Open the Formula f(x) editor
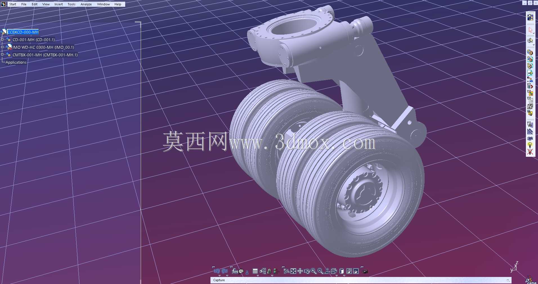 click(x=235, y=271)
